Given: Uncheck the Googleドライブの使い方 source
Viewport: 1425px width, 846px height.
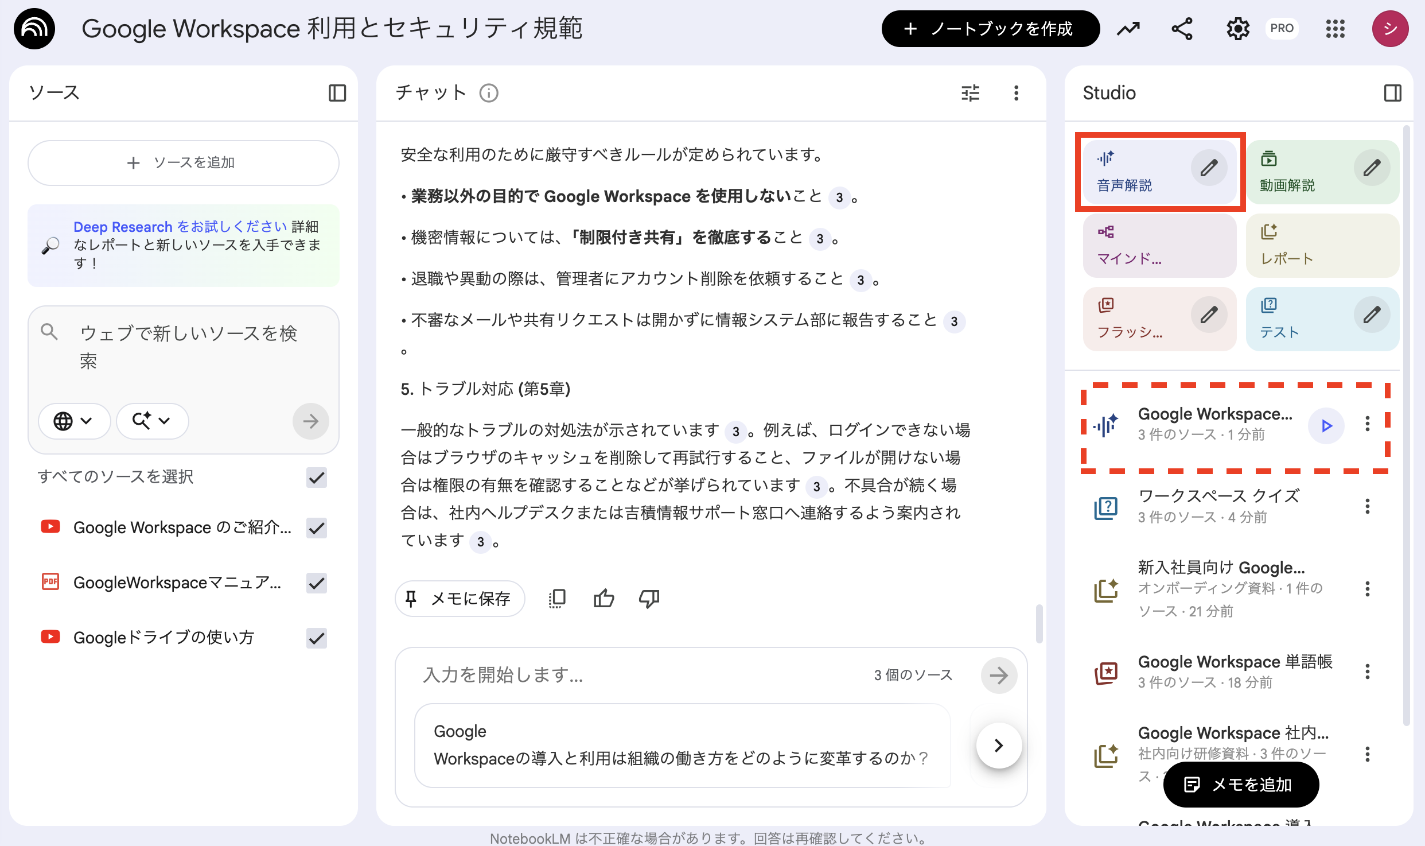Looking at the screenshot, I should [316, 638].
